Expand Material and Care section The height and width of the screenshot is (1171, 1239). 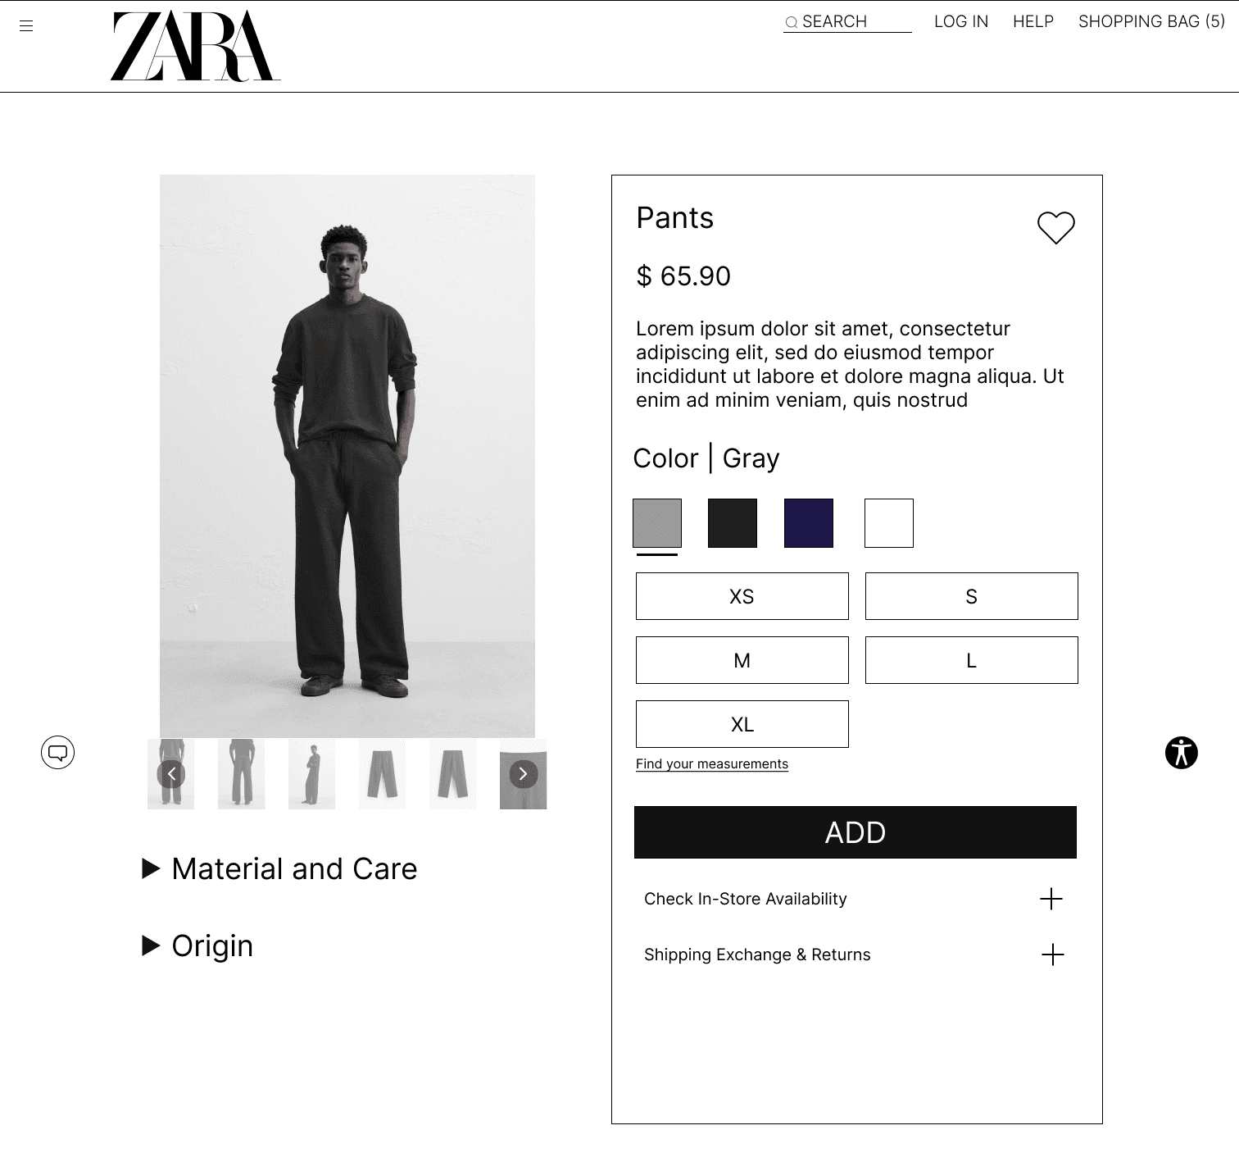pos(279,868)
